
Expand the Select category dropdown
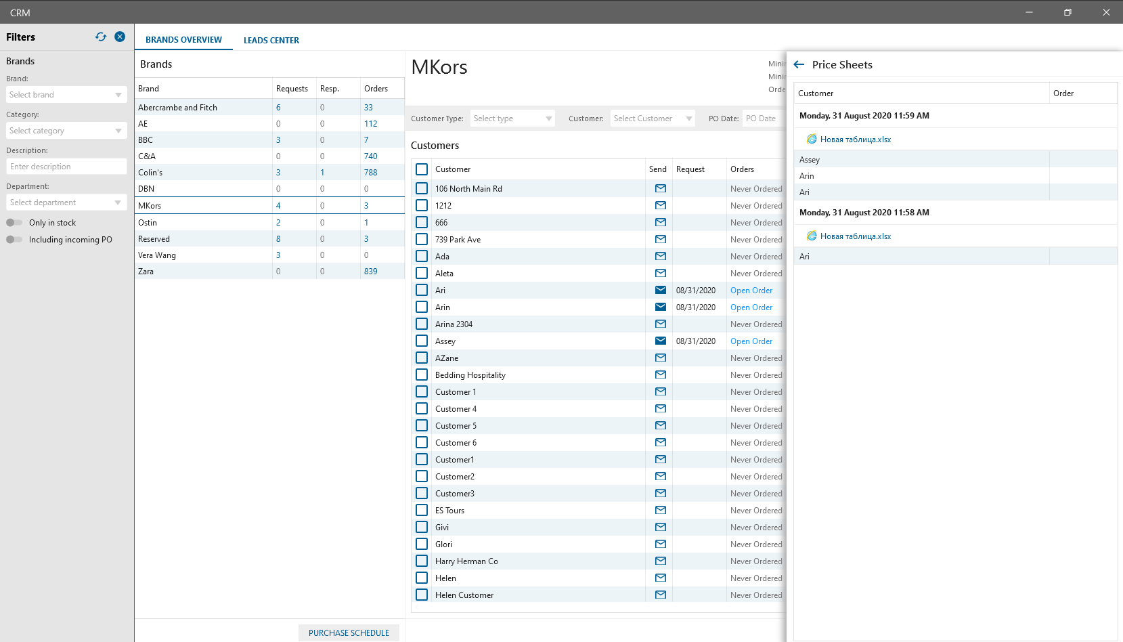66,131
